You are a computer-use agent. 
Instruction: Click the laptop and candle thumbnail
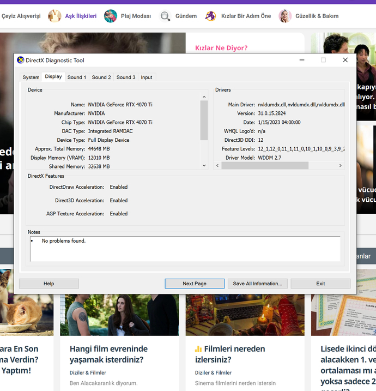coord(245,315)
